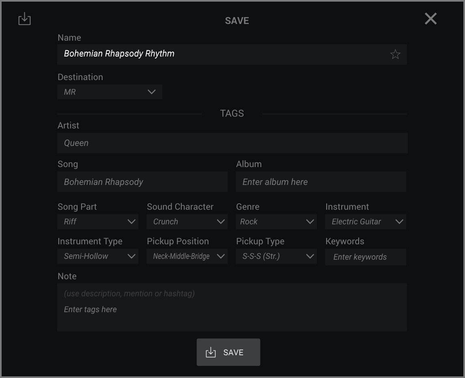Open the Destination dropdown showing MR
Screen dimensions: 465x378
click(110, 92)
